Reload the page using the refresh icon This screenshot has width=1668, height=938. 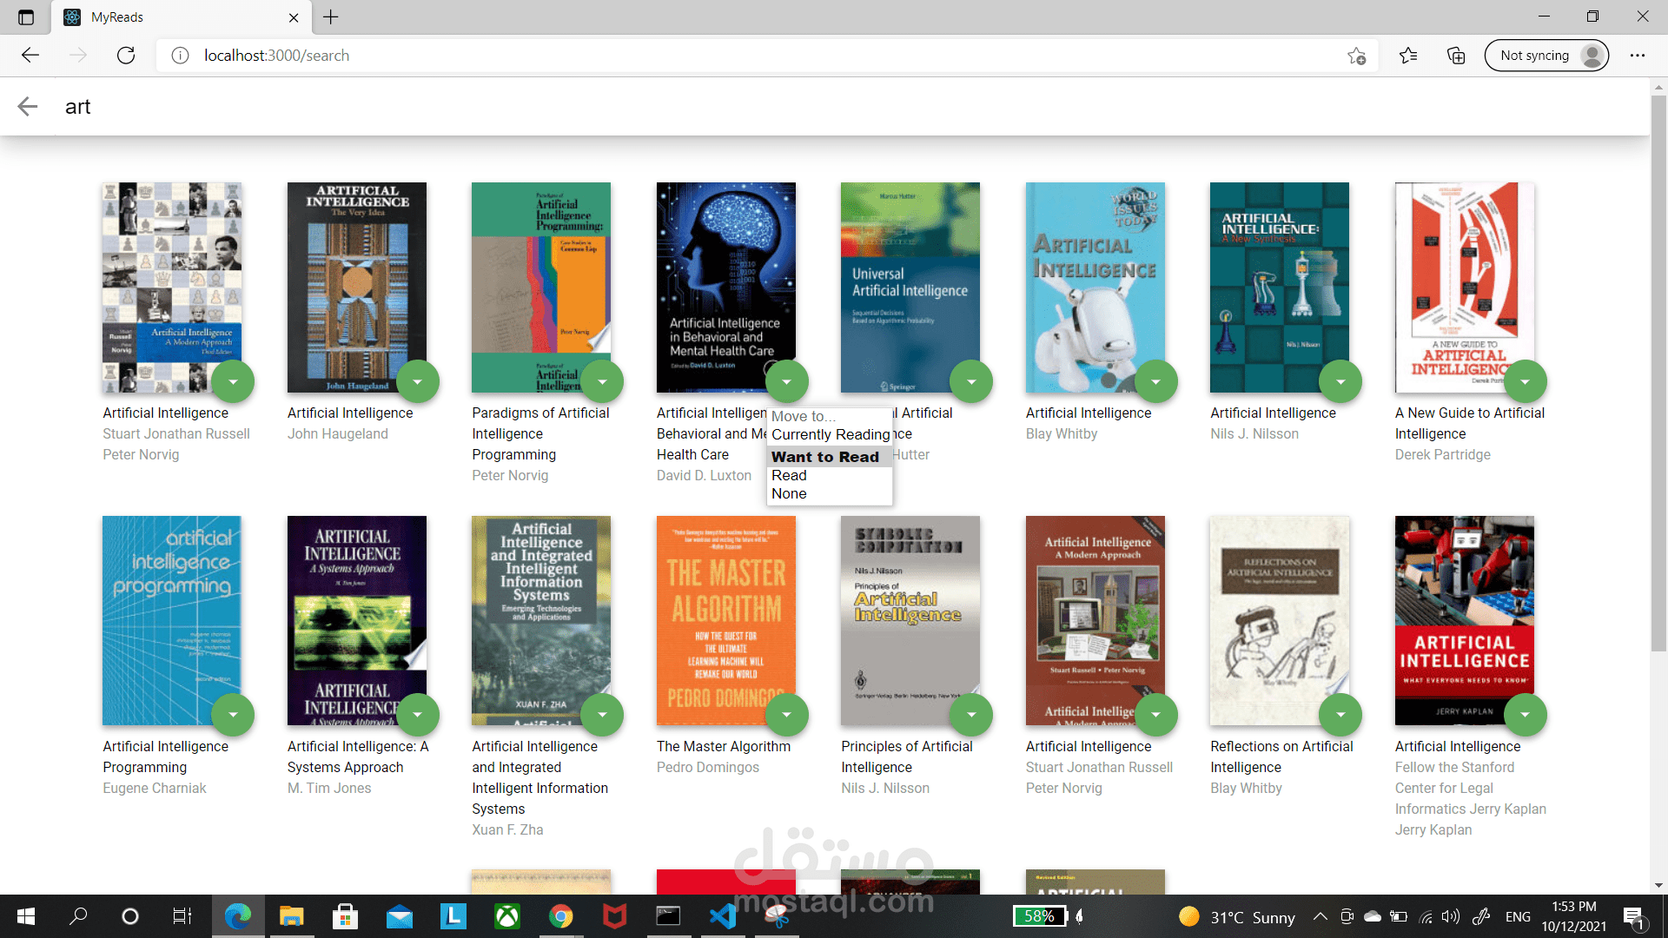[x=126, y=55]
